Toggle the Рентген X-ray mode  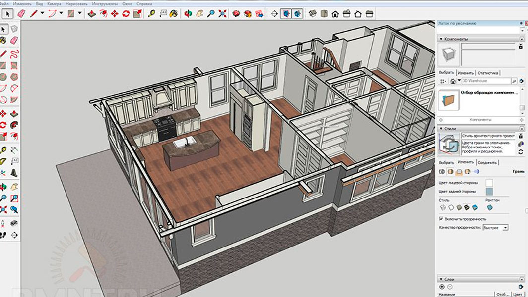[x=490, y=207]
